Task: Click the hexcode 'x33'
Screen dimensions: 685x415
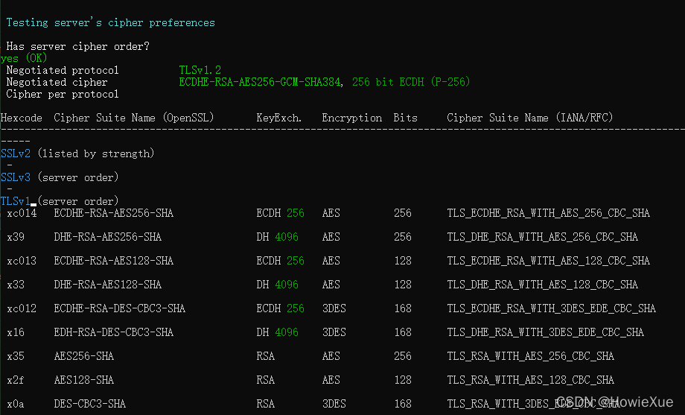Action: pos(16,285)
